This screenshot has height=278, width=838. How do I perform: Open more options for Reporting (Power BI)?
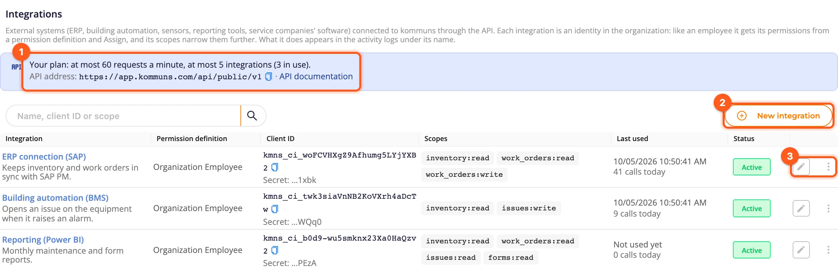pyautogui.click(x=828, y=250)
